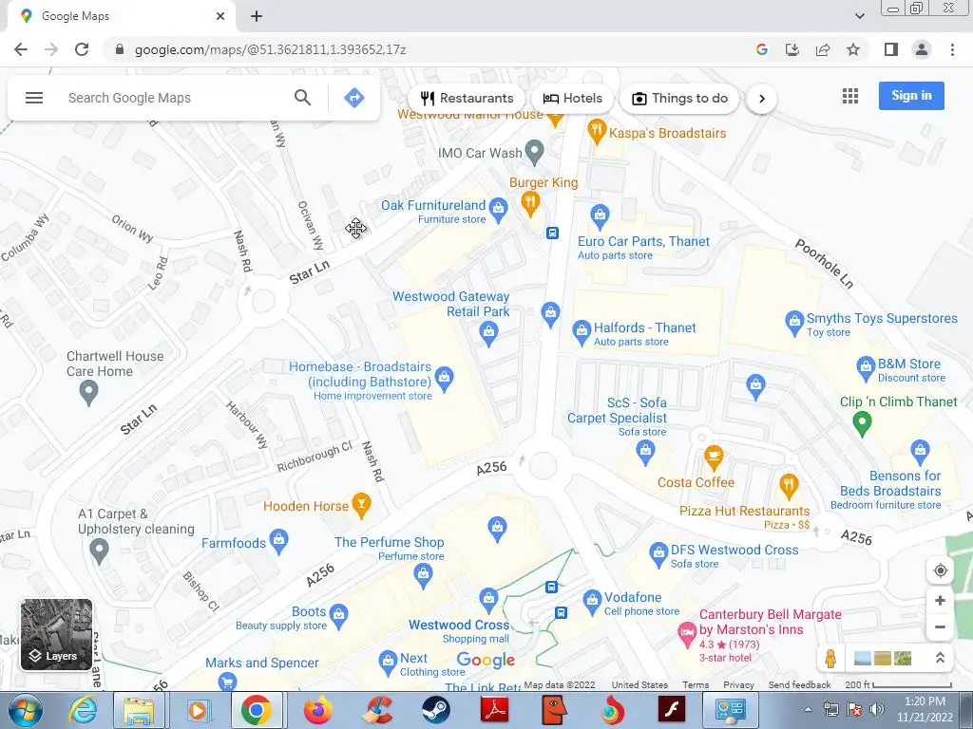Click the taskbar volume speaker icon

(x=876, y=709)
